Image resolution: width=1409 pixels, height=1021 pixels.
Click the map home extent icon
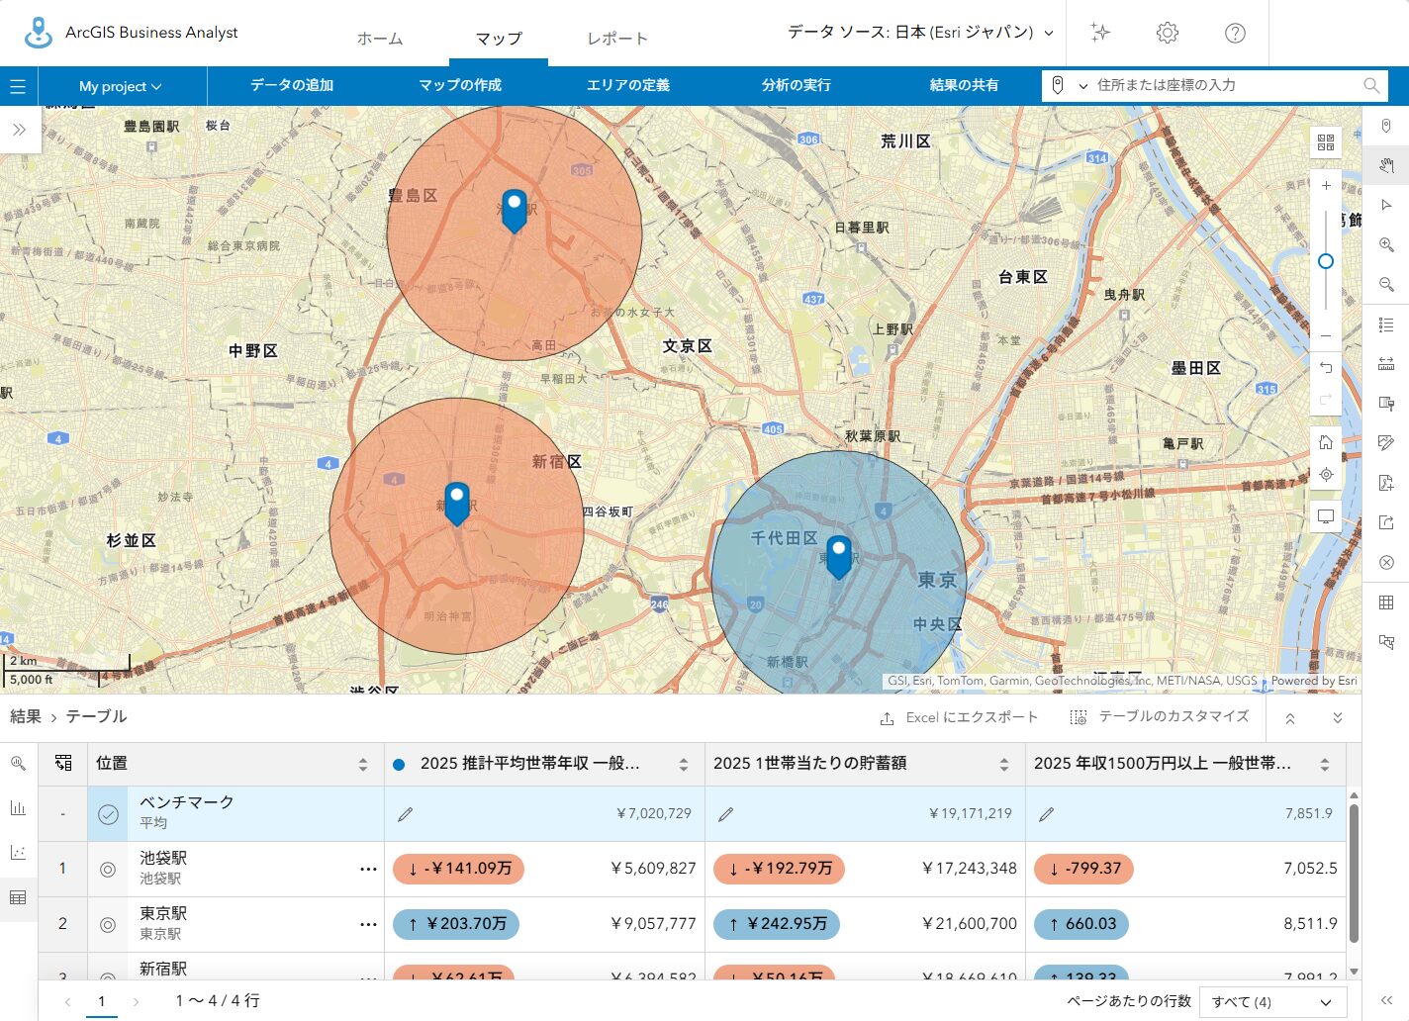click(x=1326, y=442)
